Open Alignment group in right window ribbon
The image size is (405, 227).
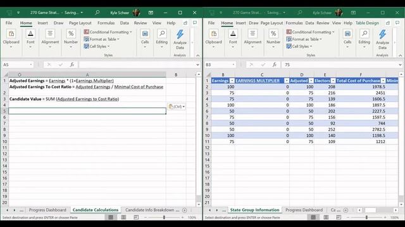click(x=252, y=39)
